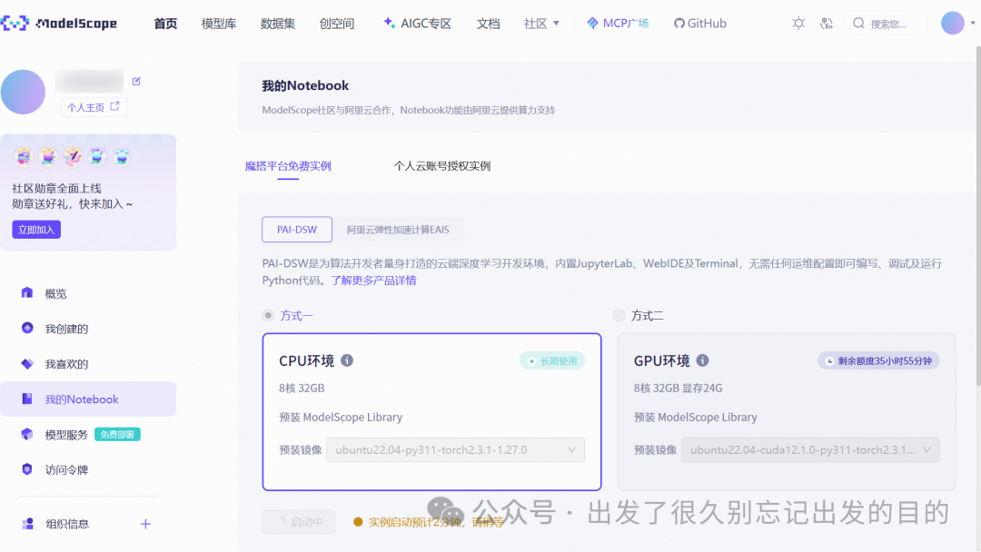Screen dimensions: 981x552
Task: Edit username with the pencil icon
Action: tap(135, 80)
